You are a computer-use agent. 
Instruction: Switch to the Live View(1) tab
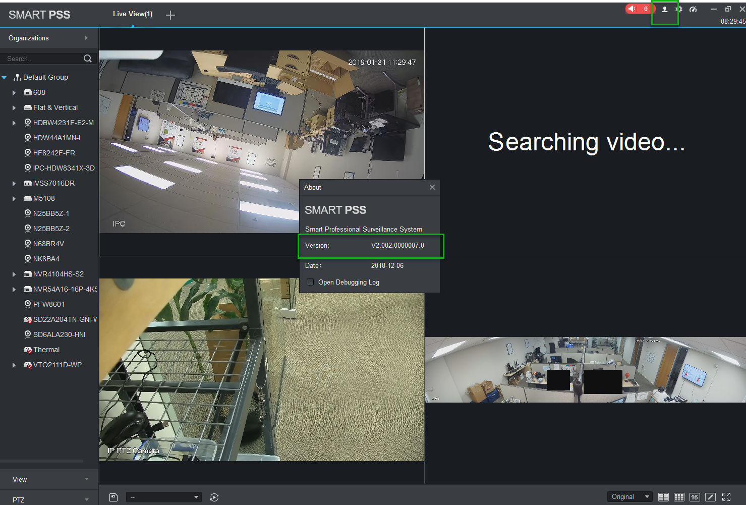point(133,14)
